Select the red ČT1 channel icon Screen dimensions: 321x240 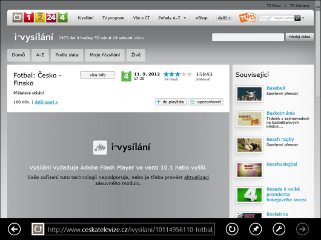(x=28, y=18)
